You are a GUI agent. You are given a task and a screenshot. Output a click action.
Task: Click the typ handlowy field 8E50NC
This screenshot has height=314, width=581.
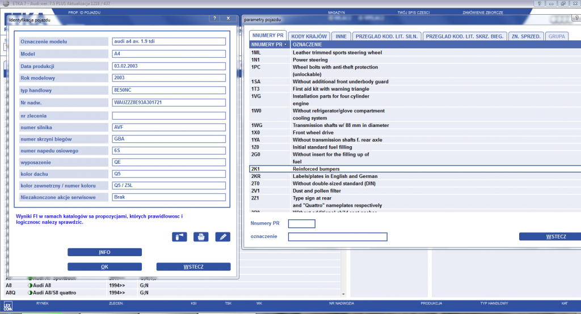[169, 90]
